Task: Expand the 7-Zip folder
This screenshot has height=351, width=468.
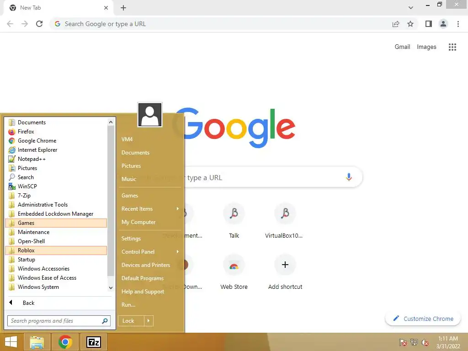Action: coord(56,196)
